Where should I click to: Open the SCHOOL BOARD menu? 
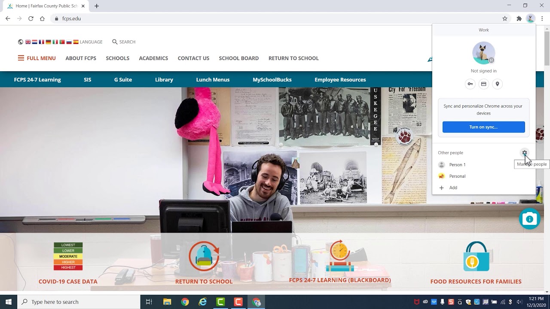[238, 58]
